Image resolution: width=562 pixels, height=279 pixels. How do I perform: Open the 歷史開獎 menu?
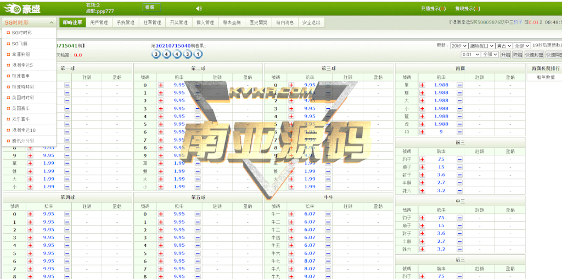tap(258, 22)
